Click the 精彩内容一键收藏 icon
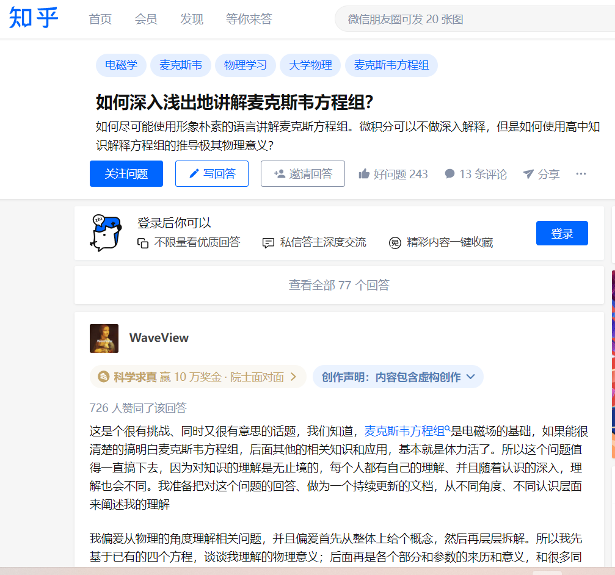 [395, 243]
